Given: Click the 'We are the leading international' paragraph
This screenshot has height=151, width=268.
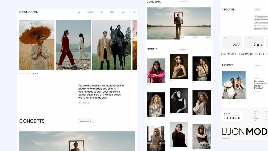Looking at the screenshot, I should coord(101,92).
